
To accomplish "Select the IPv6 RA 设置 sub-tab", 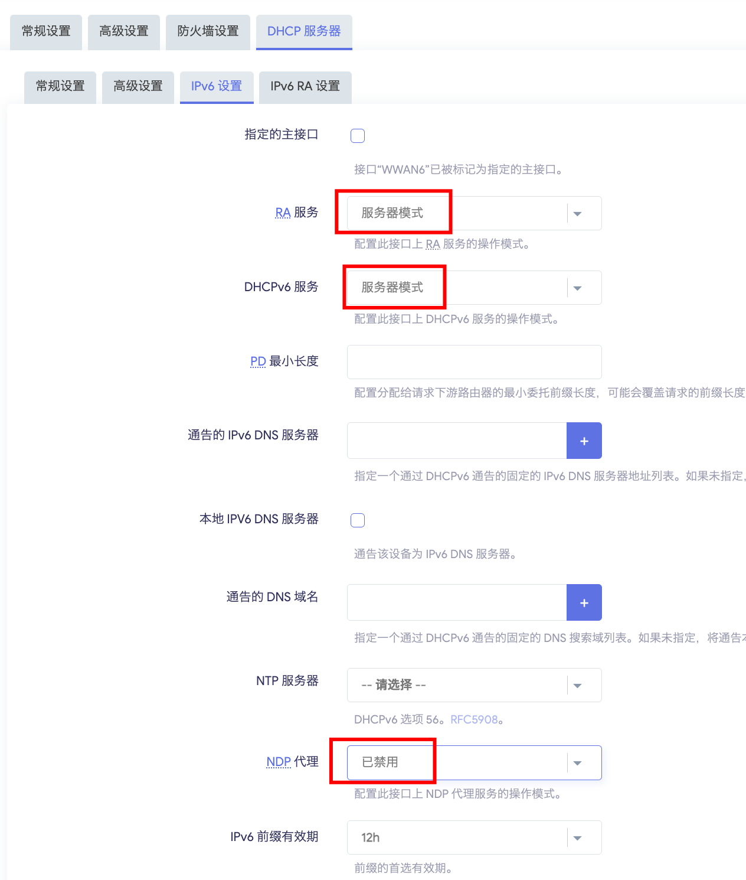I will 305,86.
